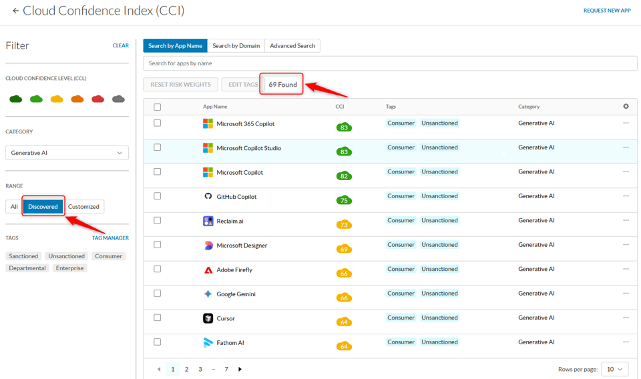Click CCI score 73 badge for Reclaim.ai
Screen dimensions: 641x379
(344, 224)
